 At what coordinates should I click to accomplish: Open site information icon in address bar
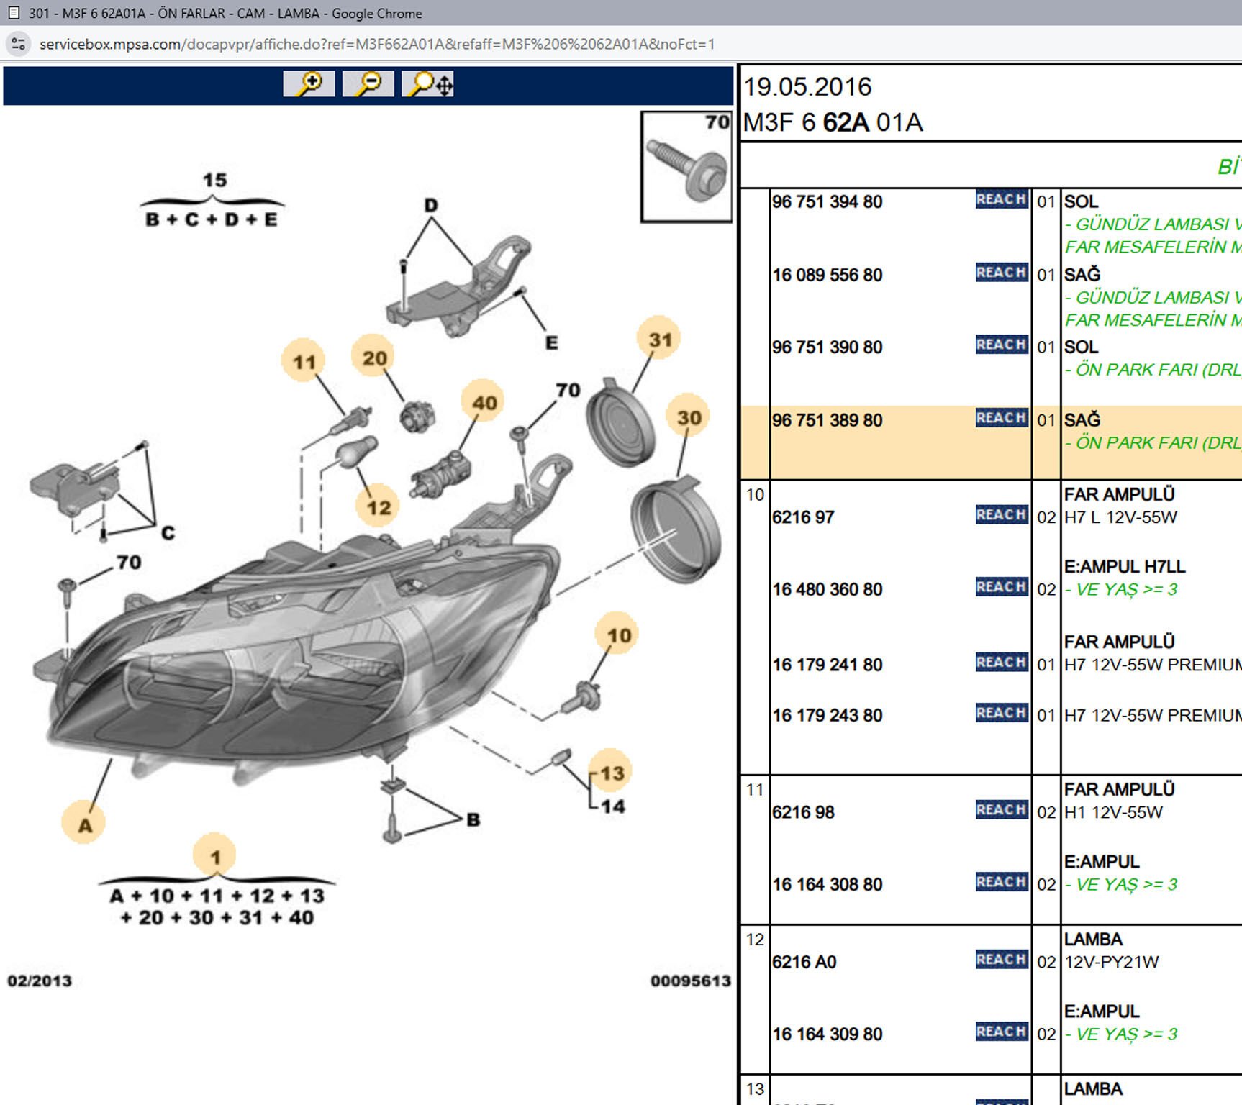pos(19,44)
